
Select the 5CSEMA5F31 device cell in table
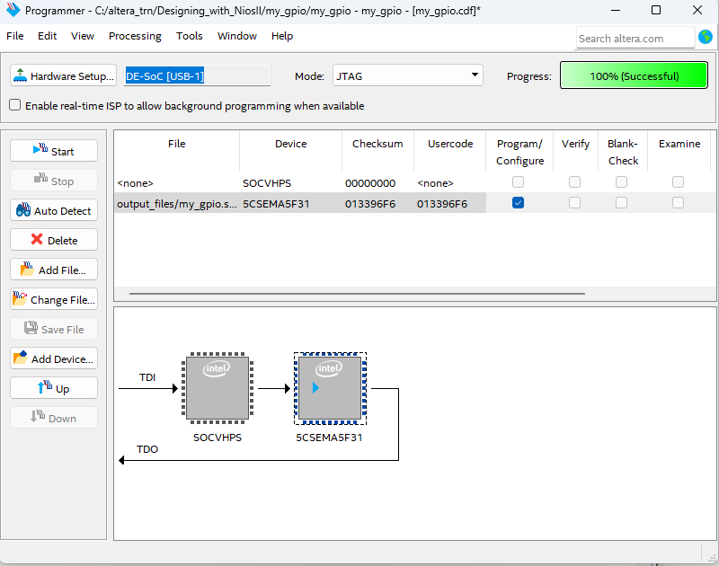[290, 203]
